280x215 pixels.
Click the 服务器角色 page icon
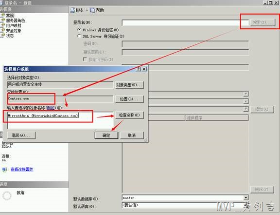tap(2, 20)
